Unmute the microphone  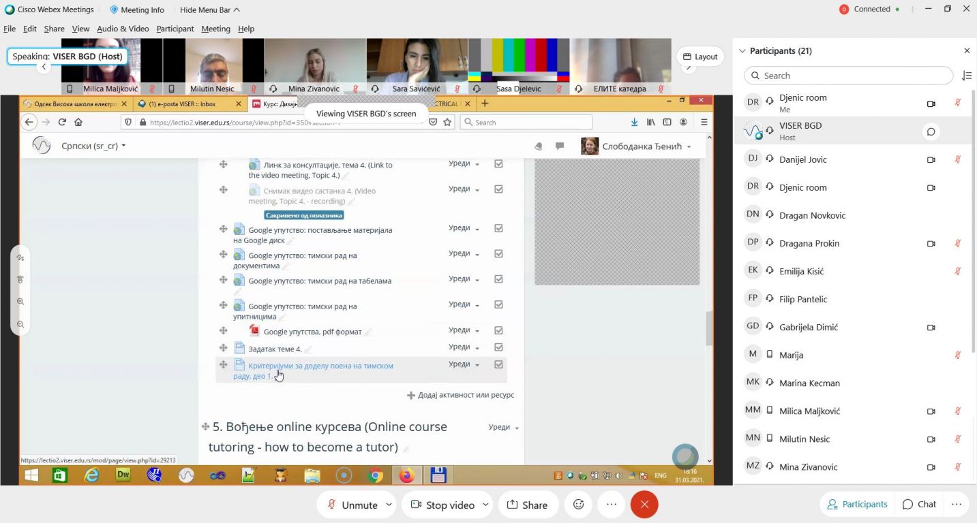click(x=352, y=505)
